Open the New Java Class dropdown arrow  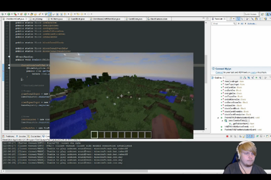(x=28, y=14)
